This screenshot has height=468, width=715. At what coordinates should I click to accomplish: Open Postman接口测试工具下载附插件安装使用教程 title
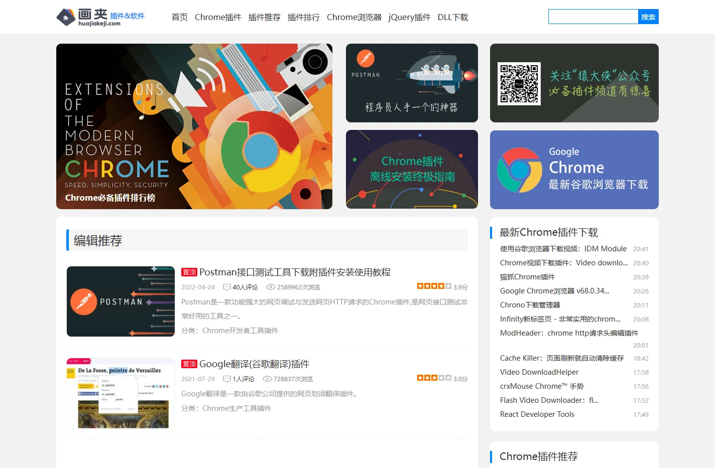[x=295, y=272]
